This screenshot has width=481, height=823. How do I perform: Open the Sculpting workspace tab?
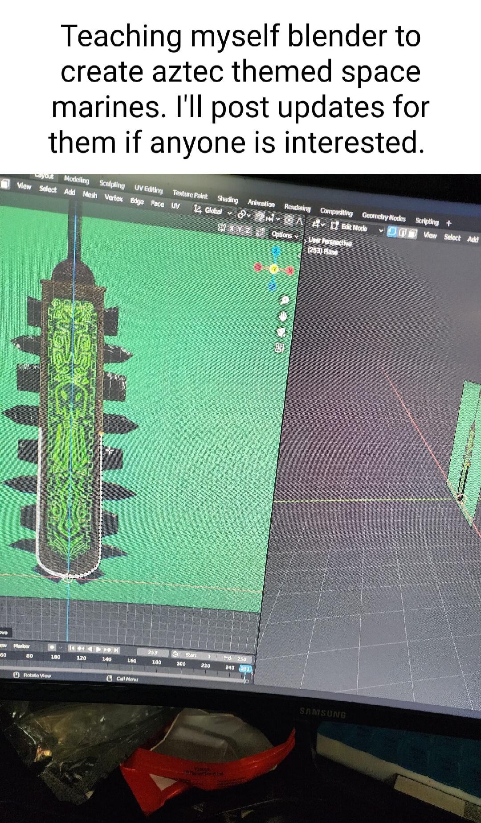point(112,184)
